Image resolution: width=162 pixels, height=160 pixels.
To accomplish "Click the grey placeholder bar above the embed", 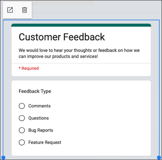I will [63, 3].
